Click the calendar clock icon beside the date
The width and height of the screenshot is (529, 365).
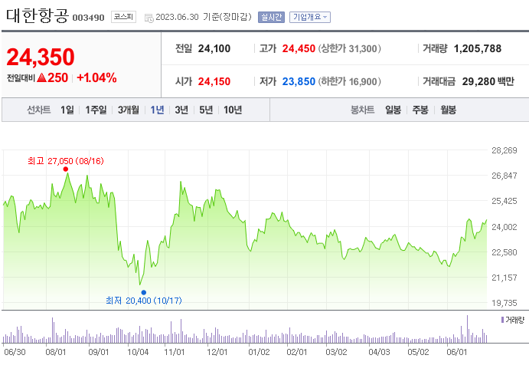(x=149, y=18)
